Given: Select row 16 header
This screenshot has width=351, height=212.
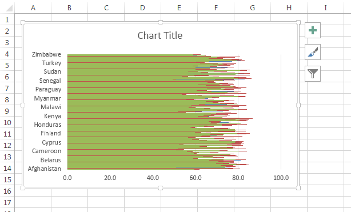Looking at the screenshot, I should pos(7,191).
